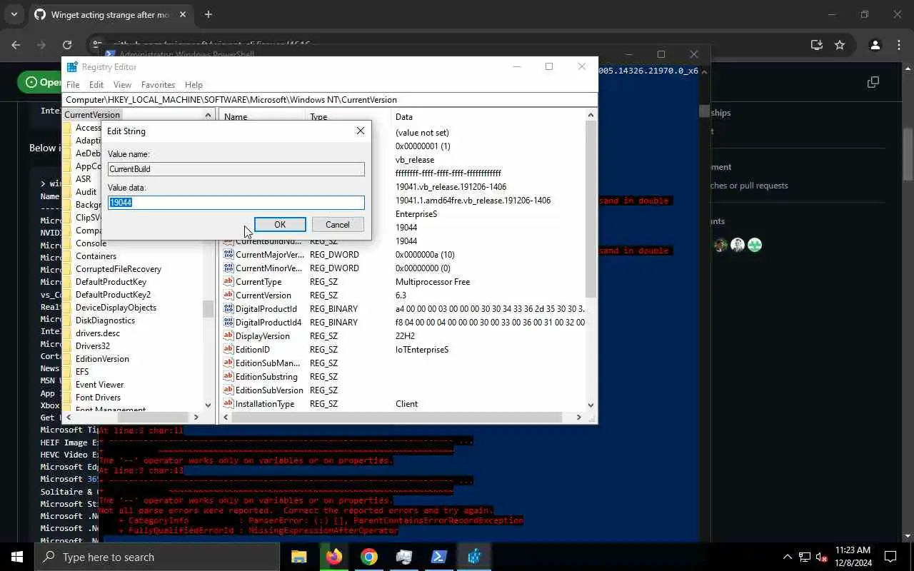
Task: Click the EditionID string value icon
Action: pos(228,350)
